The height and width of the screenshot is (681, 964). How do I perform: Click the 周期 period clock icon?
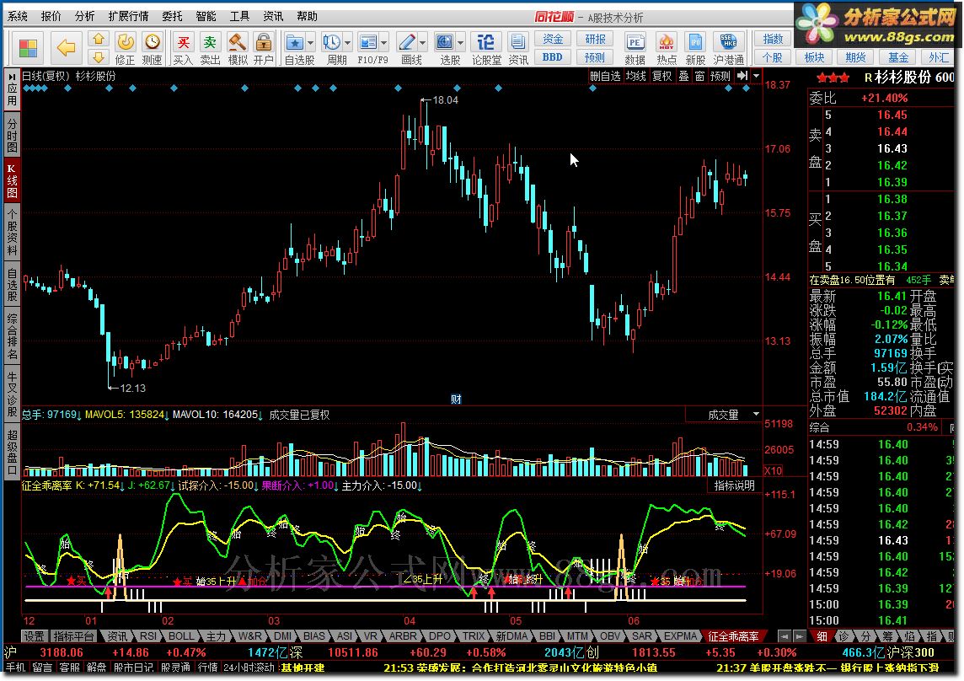click(332, 42)
